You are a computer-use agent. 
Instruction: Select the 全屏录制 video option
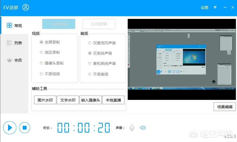point(50,42)
